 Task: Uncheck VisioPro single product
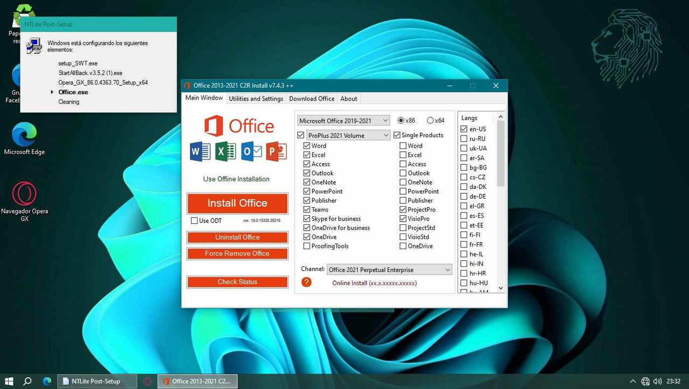coord(403,218)
